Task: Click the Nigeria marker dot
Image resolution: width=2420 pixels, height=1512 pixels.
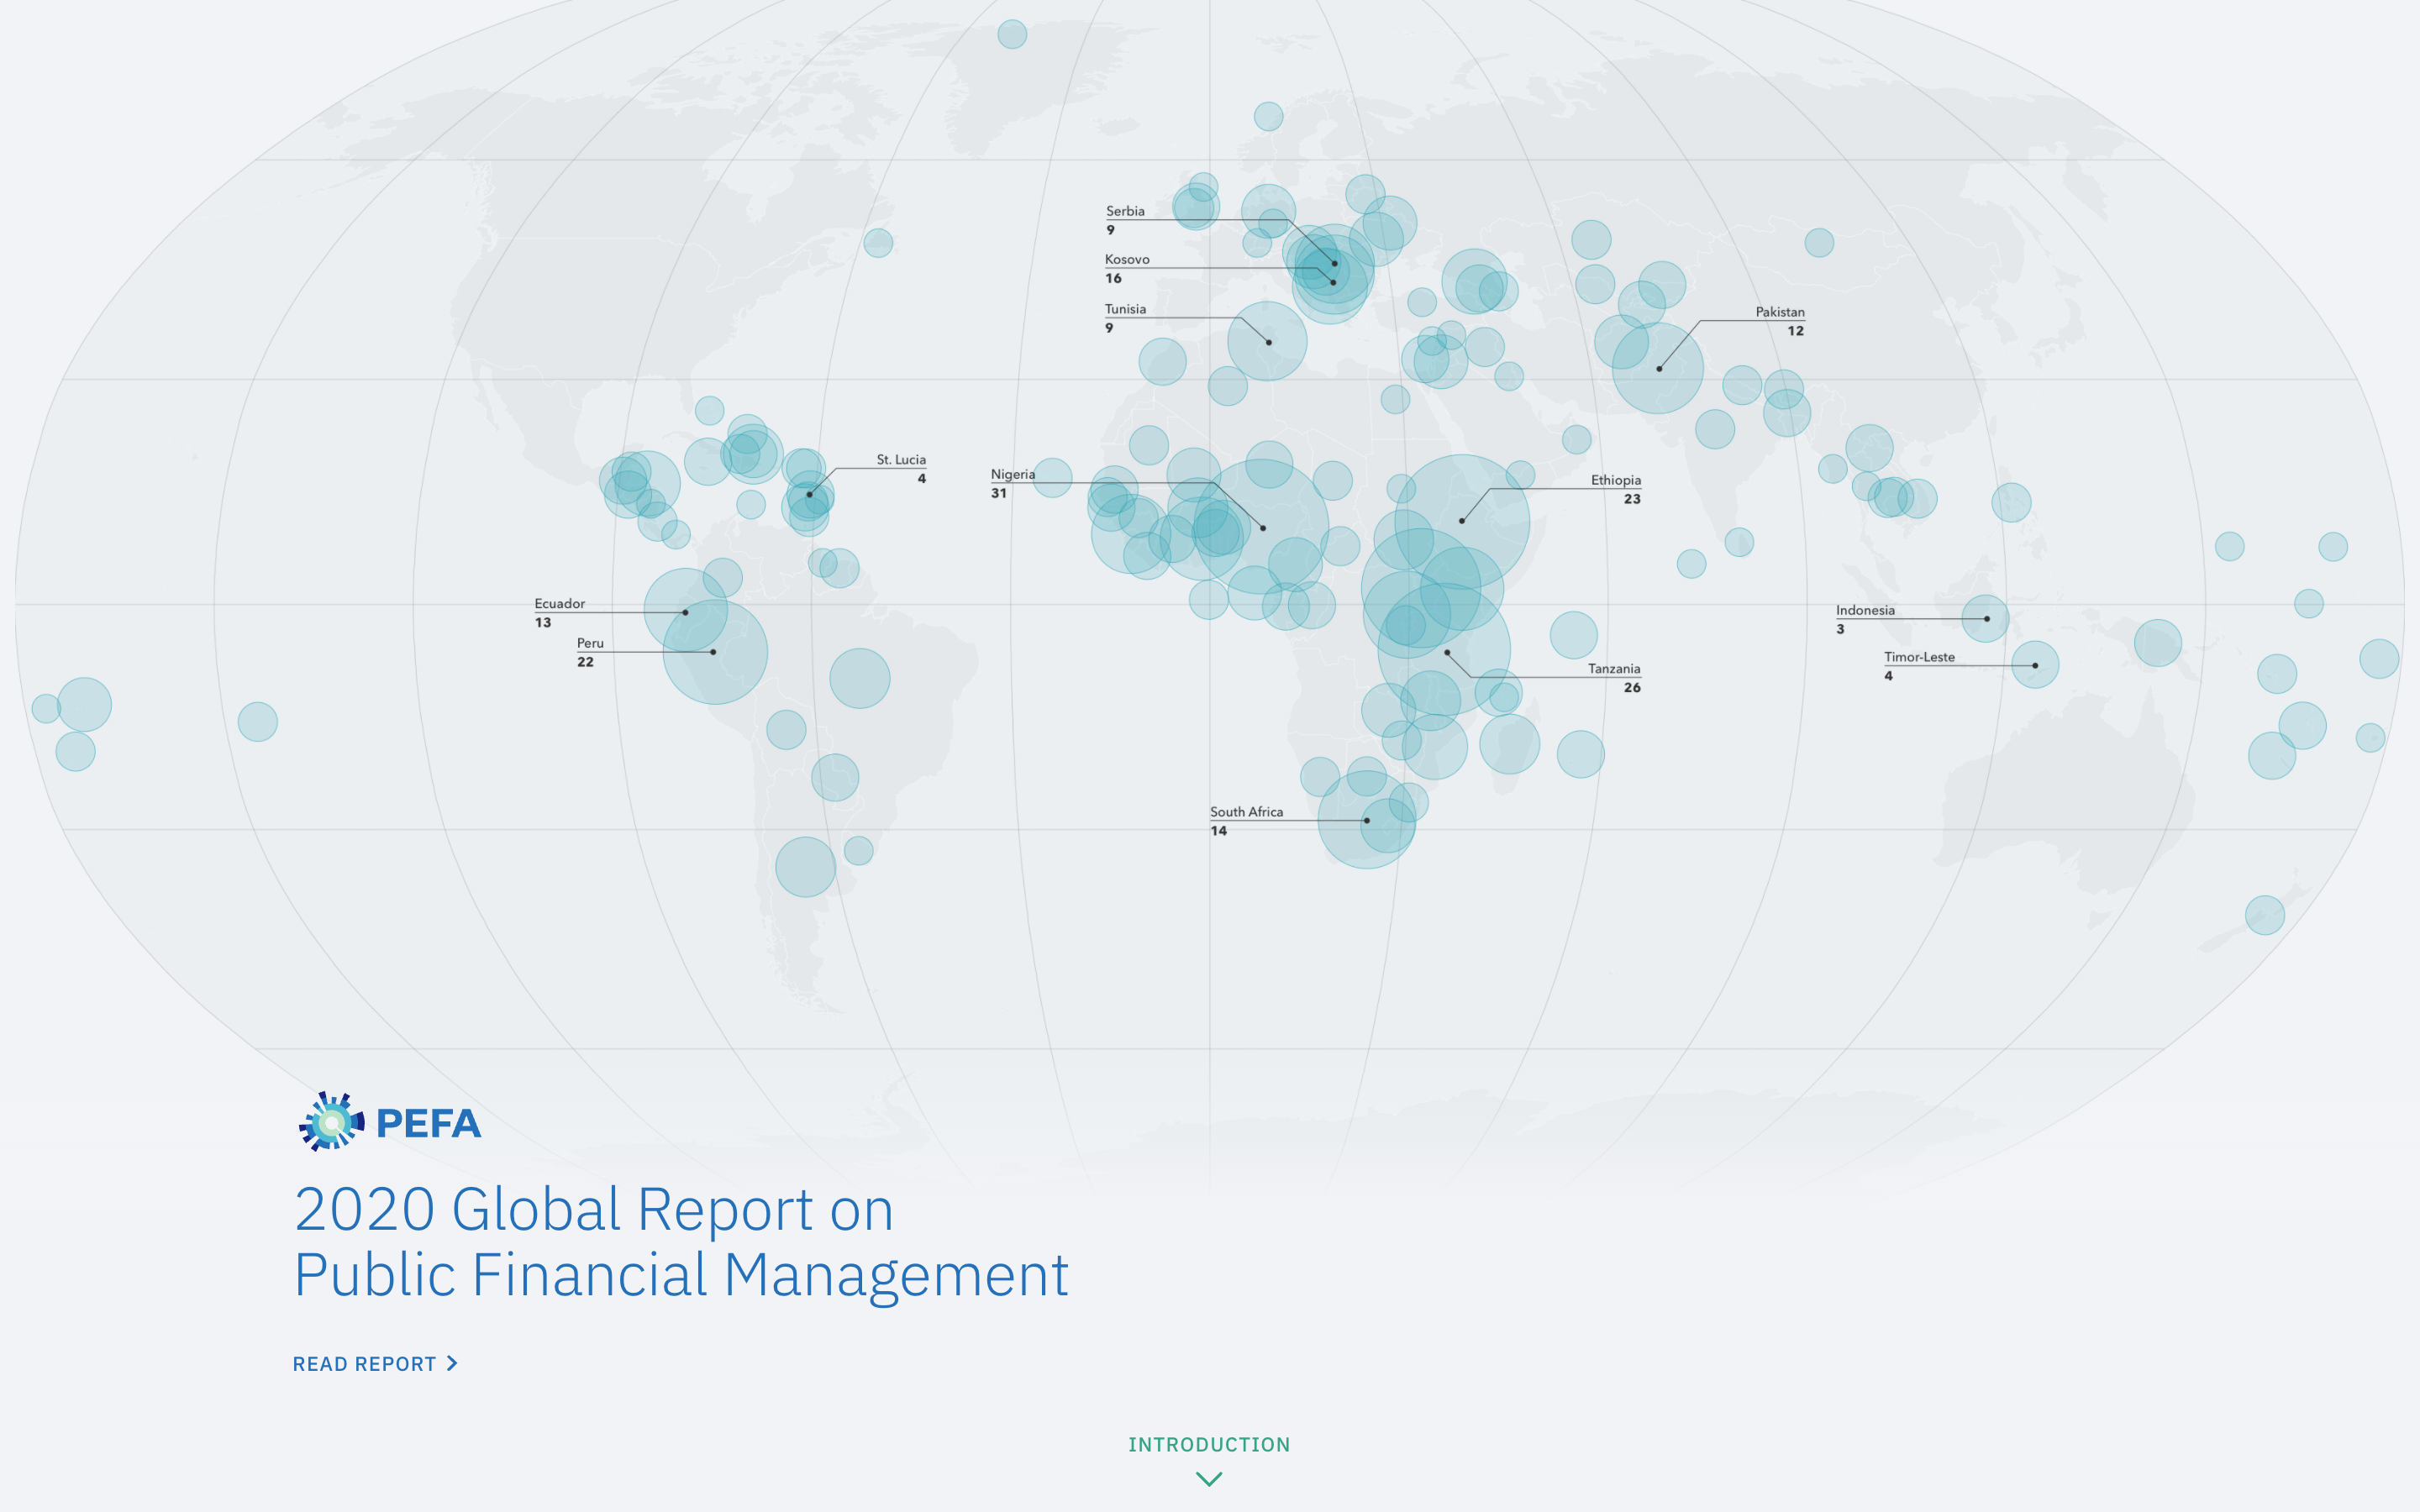Action: [1263, 528]
